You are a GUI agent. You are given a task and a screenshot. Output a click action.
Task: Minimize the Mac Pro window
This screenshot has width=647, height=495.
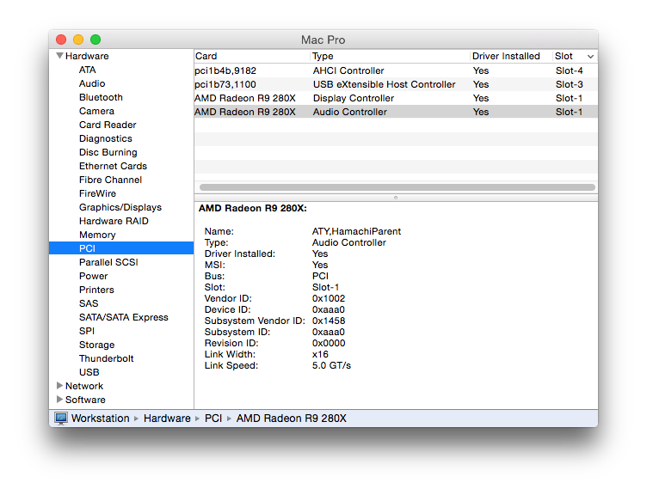coord(78,40)
